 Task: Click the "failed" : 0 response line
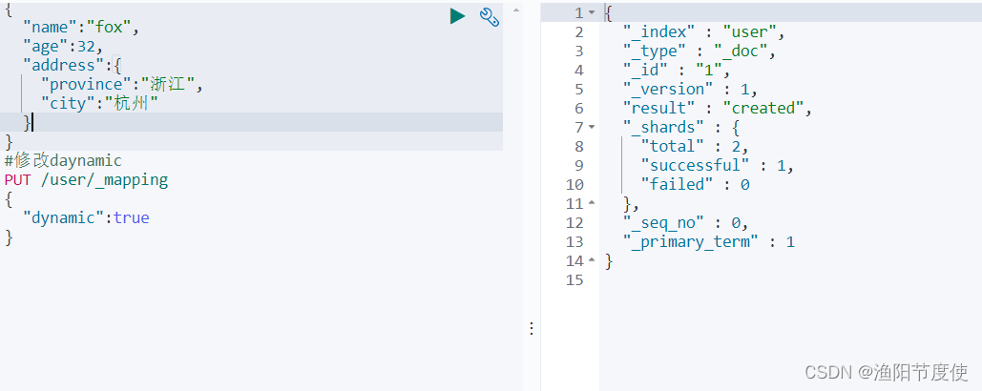[695, 185]
